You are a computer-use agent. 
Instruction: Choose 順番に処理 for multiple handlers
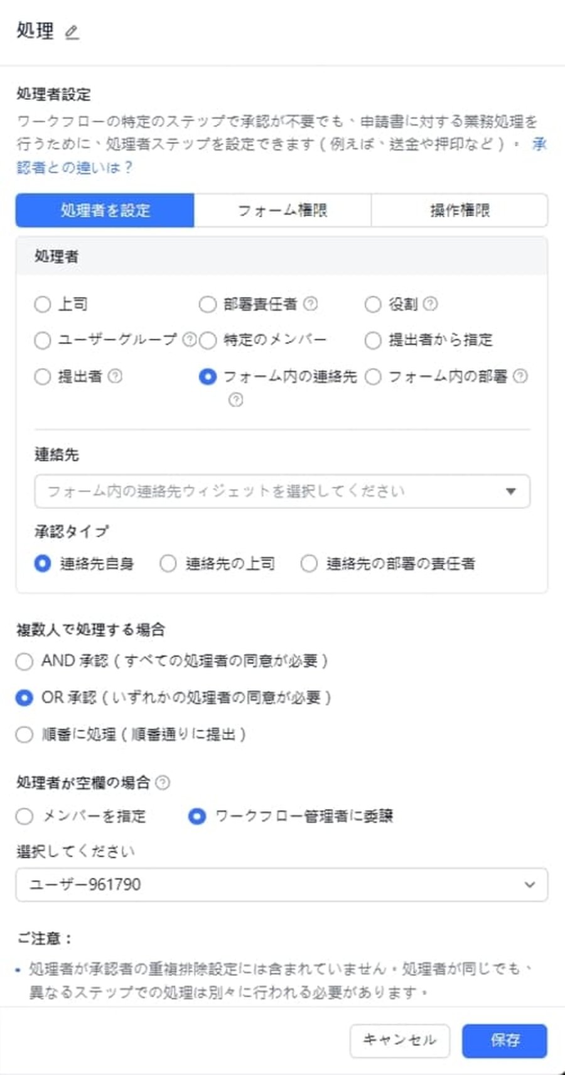point(24,733)
